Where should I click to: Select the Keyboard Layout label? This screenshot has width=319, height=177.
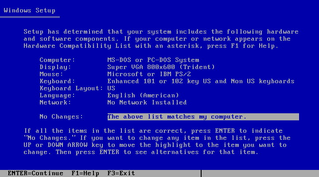click(71, 88)
